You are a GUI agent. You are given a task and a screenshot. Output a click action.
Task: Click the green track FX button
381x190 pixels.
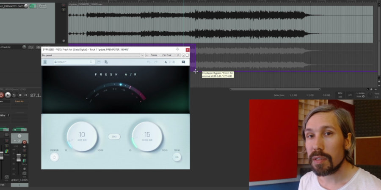pyautogui.click(x=33, y=6)
